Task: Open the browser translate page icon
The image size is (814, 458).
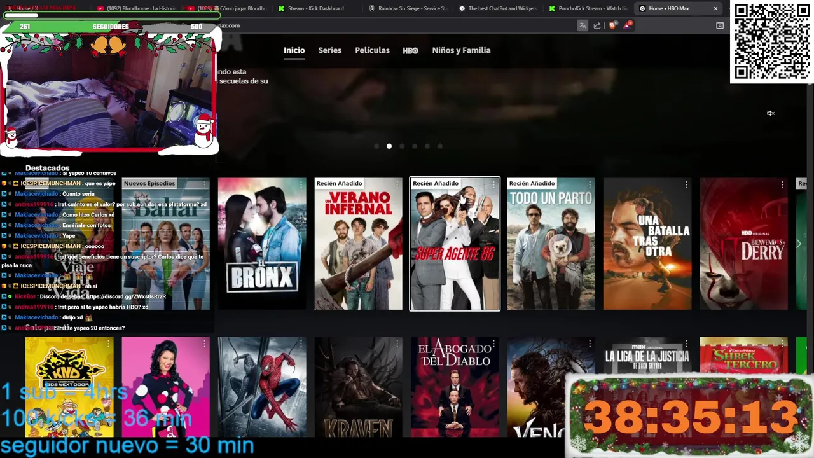Action: [583, 25]
